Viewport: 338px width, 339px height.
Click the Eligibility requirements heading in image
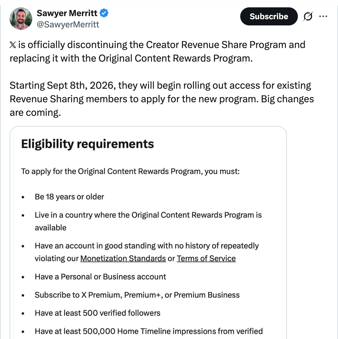tap(88, 144)
